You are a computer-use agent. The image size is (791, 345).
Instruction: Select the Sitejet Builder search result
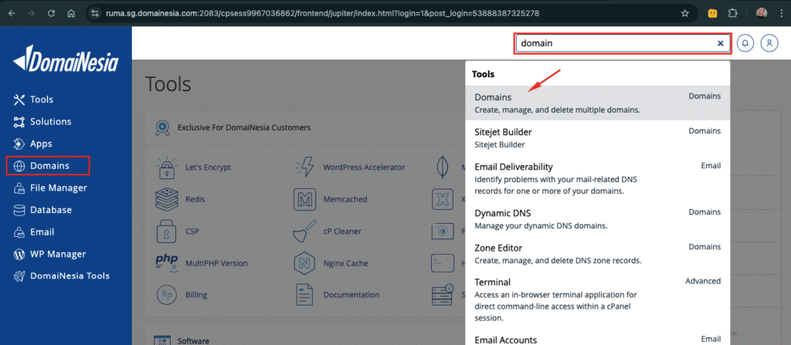coord(597,137)
